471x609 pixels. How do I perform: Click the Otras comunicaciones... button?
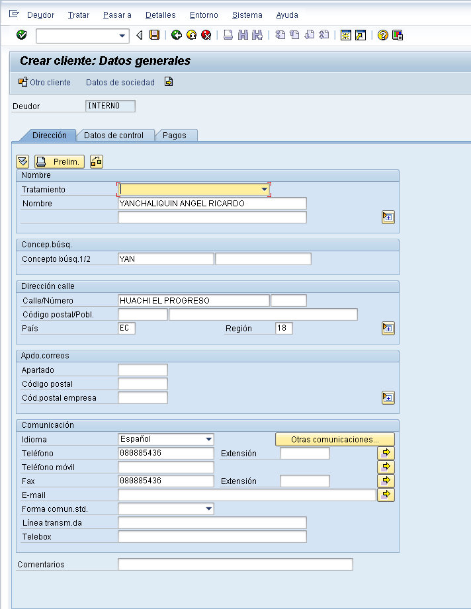tap(335, 439)
